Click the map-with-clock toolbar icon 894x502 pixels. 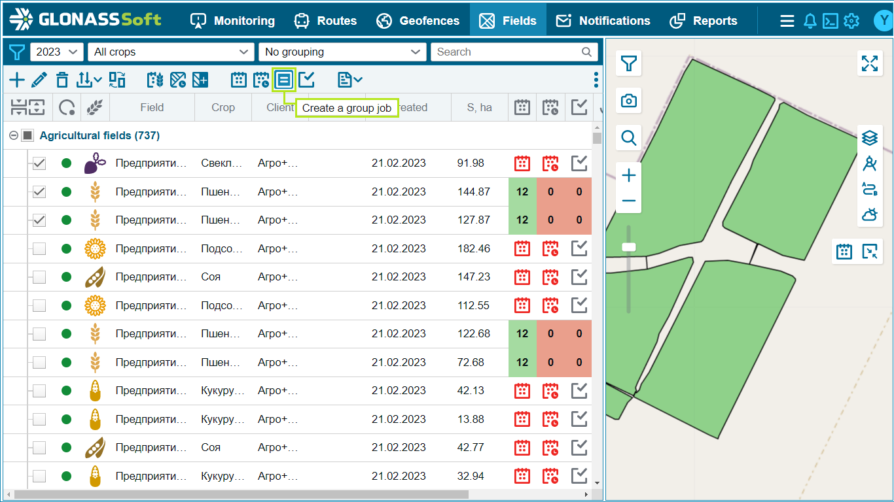tap(177, 80)
